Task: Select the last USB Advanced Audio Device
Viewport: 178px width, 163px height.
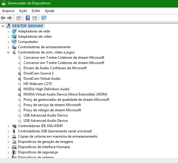Action: [46, 121]
